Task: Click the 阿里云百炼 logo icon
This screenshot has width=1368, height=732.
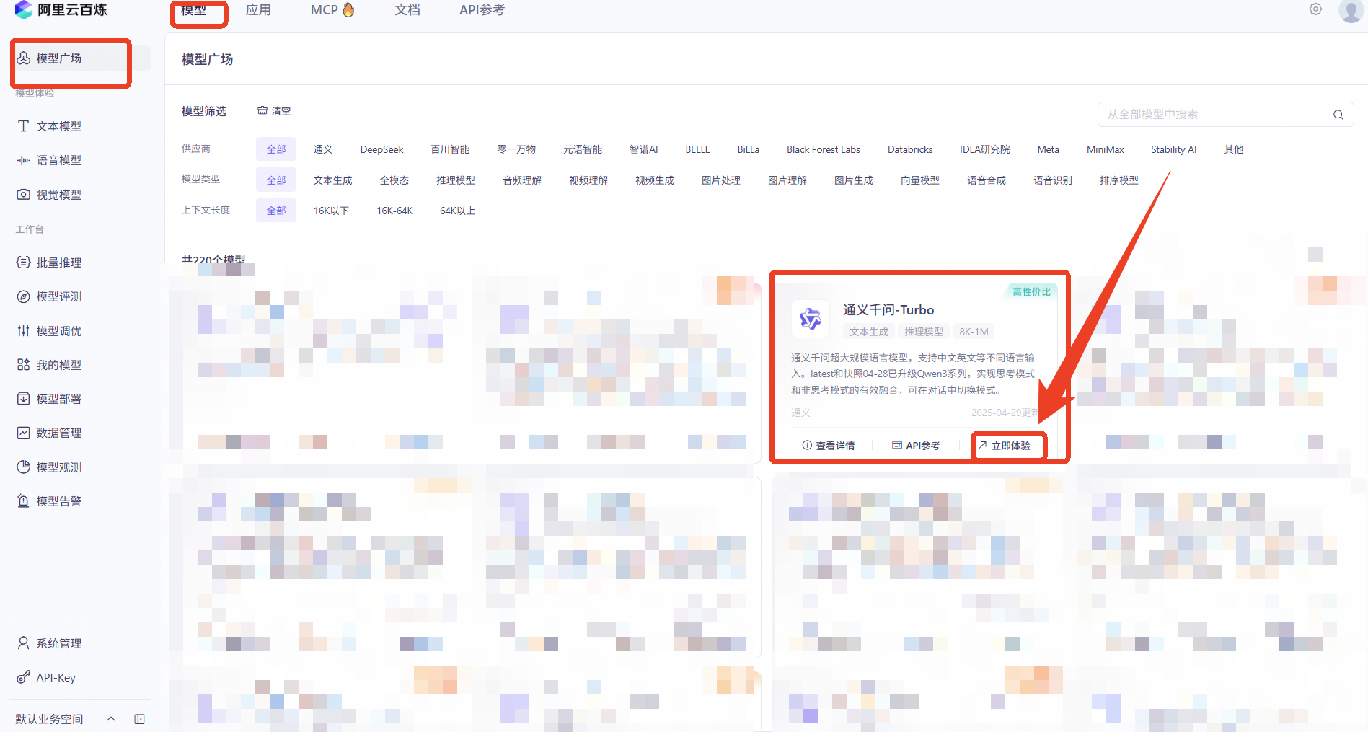Action: point(24,9)
